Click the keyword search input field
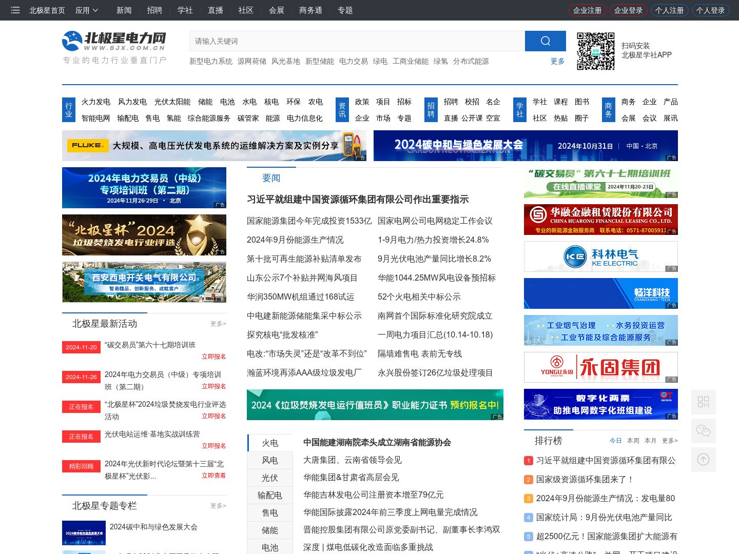The width and height of the screenshot is (739, 554). pos(357,41)
